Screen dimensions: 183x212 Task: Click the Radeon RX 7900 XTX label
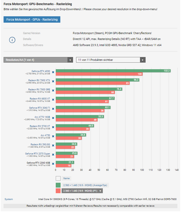coord(39,80)
